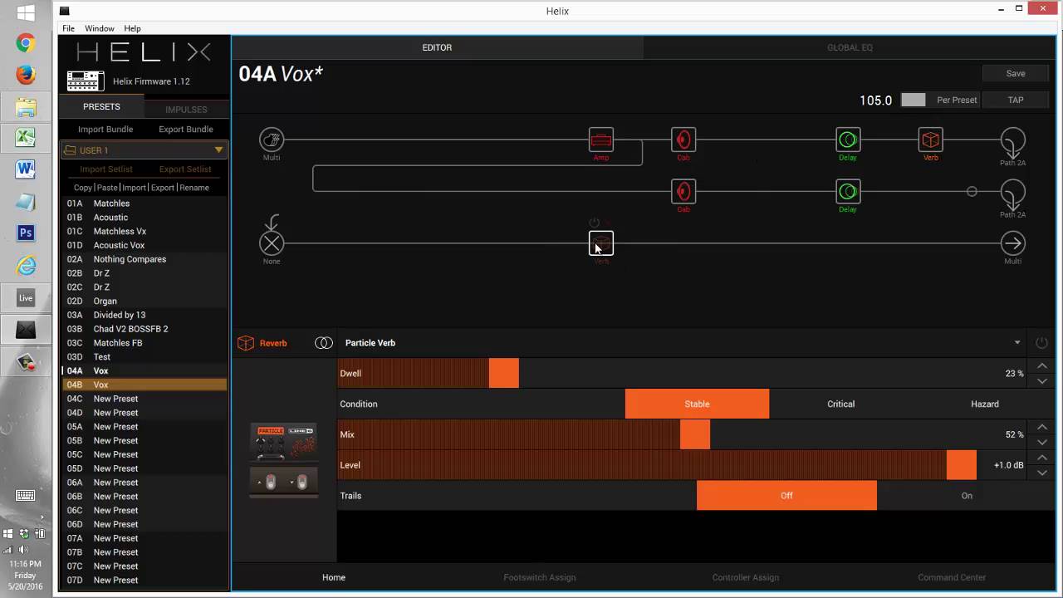Select the Multi input block in signal chain

(272, 140)
